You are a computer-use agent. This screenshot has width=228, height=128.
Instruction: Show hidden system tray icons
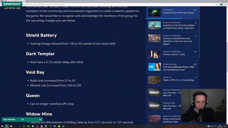pyautogui.click(x=206, y=126)
